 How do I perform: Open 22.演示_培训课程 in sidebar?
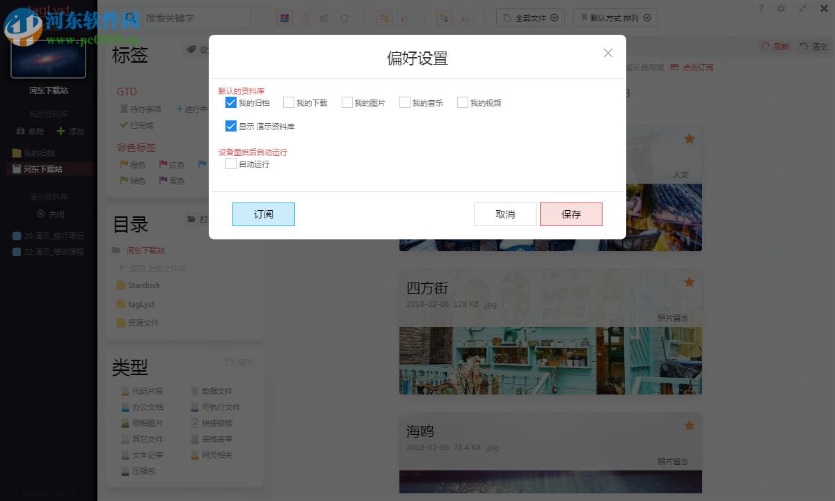[48, 252]
